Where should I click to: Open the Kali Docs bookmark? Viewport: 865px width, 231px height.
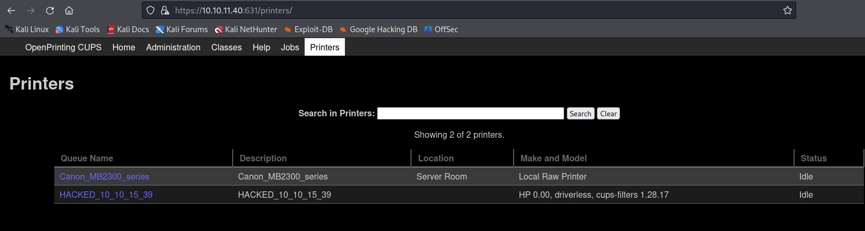click(128, 29)
